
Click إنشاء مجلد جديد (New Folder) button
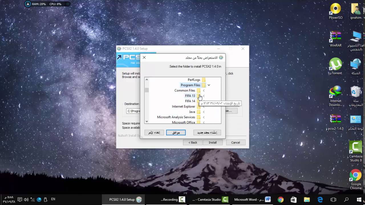click(x=207, y=132)
